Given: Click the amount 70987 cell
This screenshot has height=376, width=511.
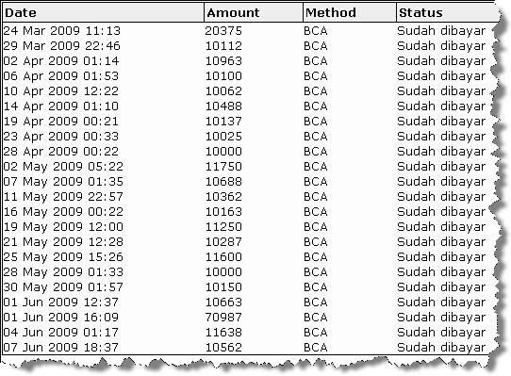Looking at the screenshot, I should [223, 318].
